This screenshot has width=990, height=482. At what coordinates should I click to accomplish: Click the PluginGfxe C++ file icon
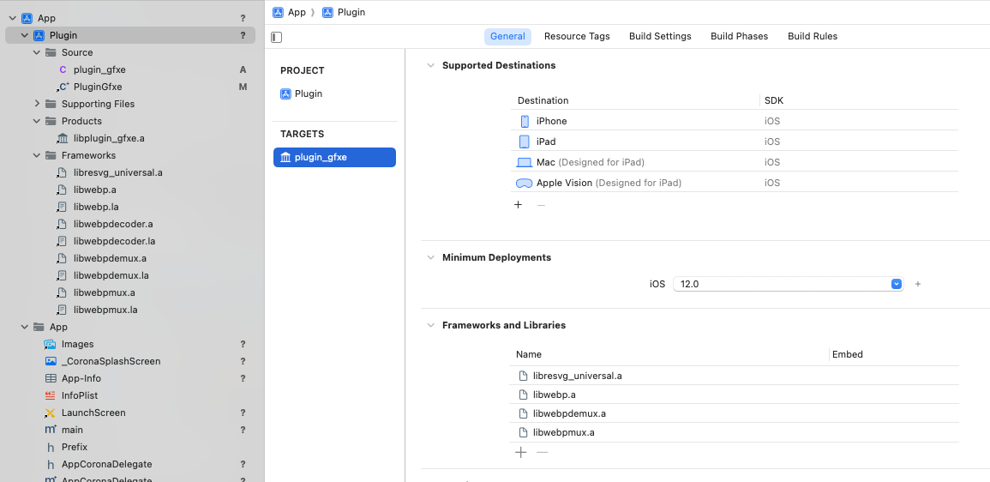pyautogui.click(x=63, y=87)
